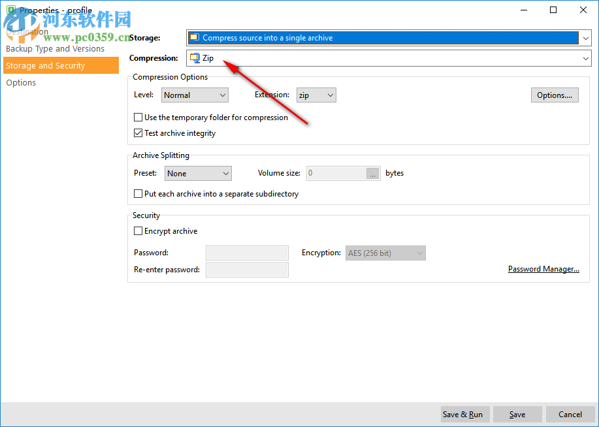Click the Zip format icon in Compression field

click(x=194, y=57)
